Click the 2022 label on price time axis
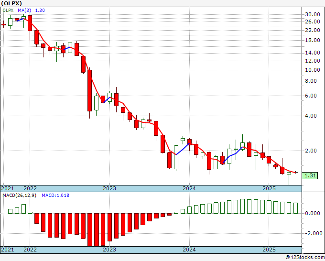 30,188
